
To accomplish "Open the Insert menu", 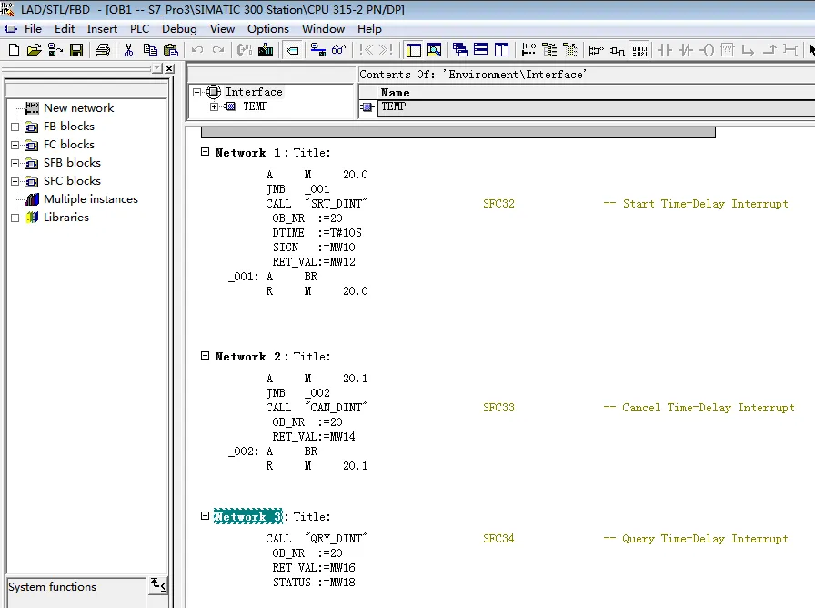I will click(x=102, y=28).
